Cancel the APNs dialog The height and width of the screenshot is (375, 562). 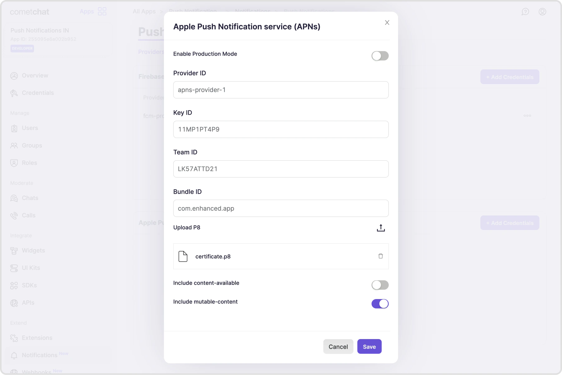(338, 346)
